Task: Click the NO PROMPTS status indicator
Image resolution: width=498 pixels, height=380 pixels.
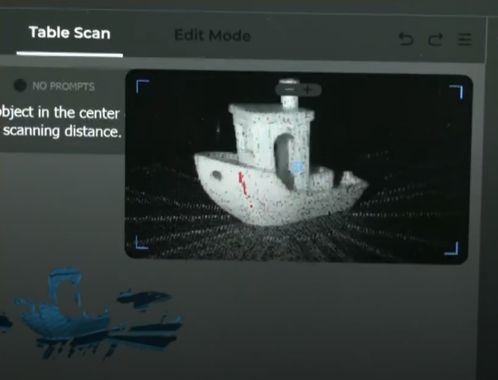Action: tap(54, 85)
